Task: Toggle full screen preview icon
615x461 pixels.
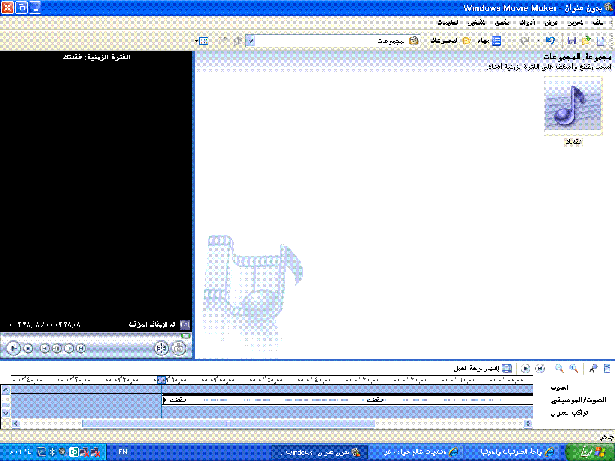Action: click(184, 324)
